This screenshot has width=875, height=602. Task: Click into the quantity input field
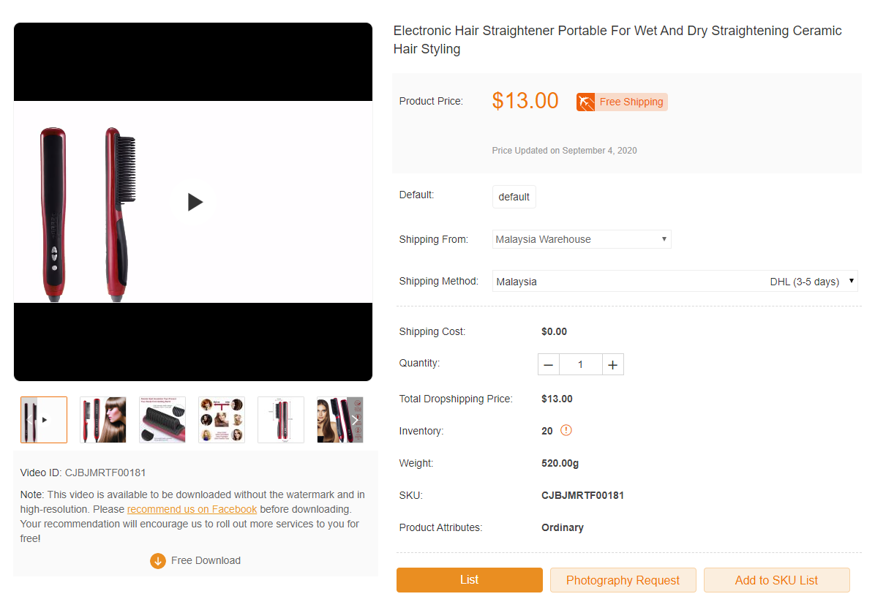581,364
